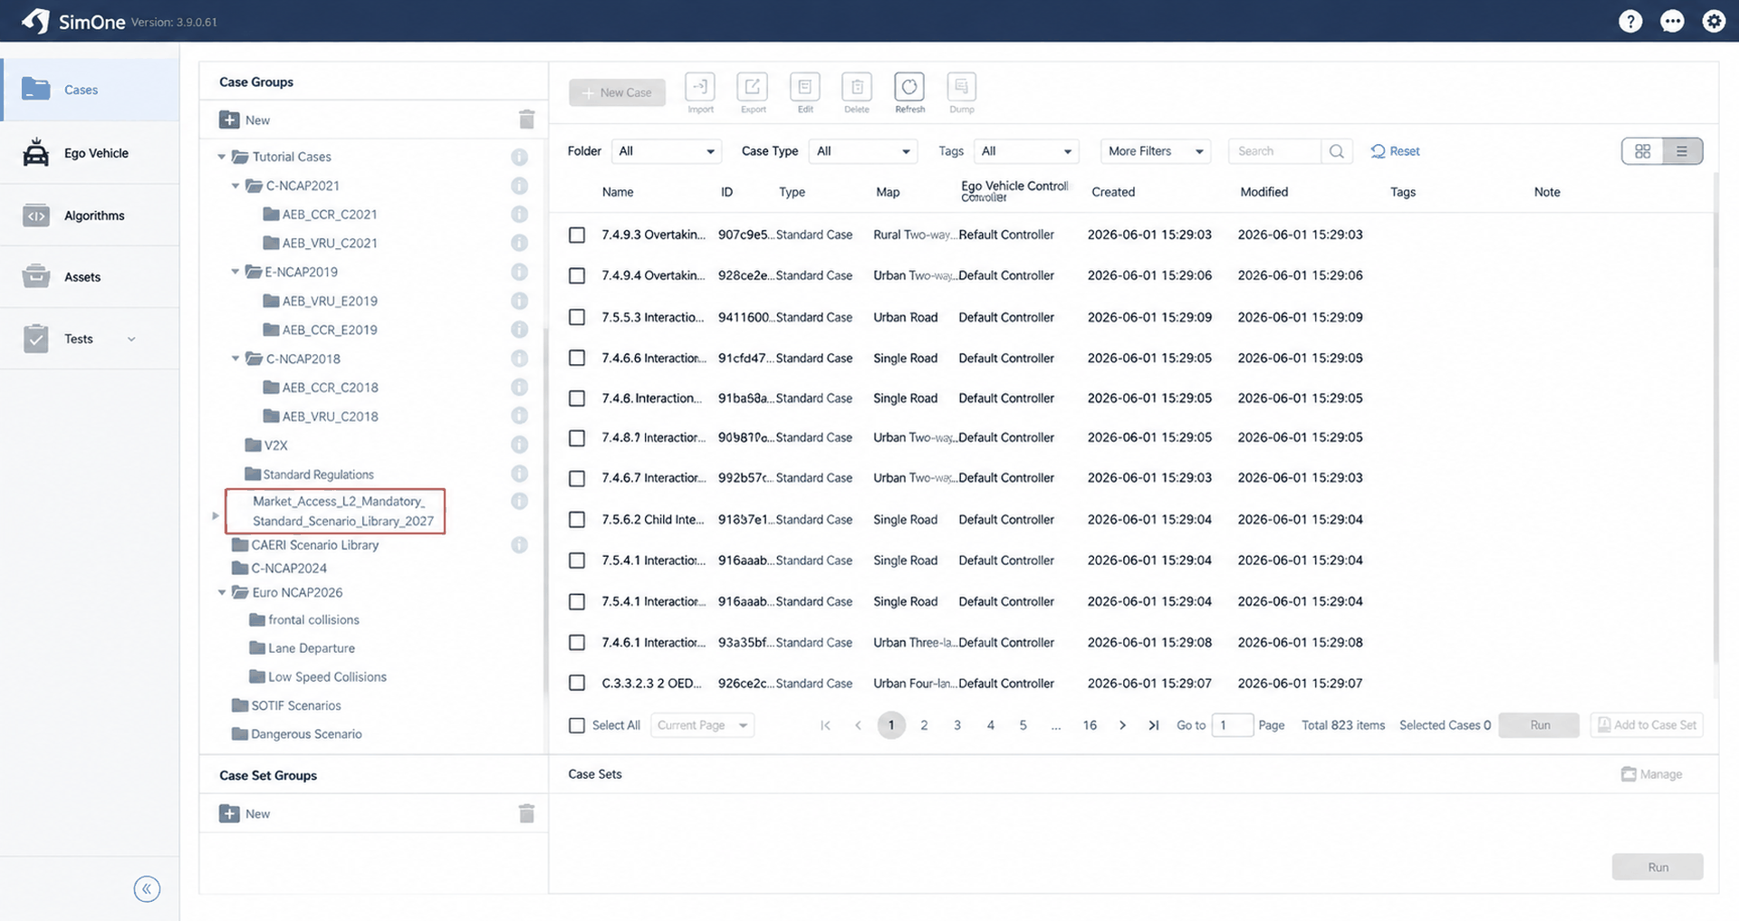
Task: Open the Folder filter dropdown
Action: (667, 151)
